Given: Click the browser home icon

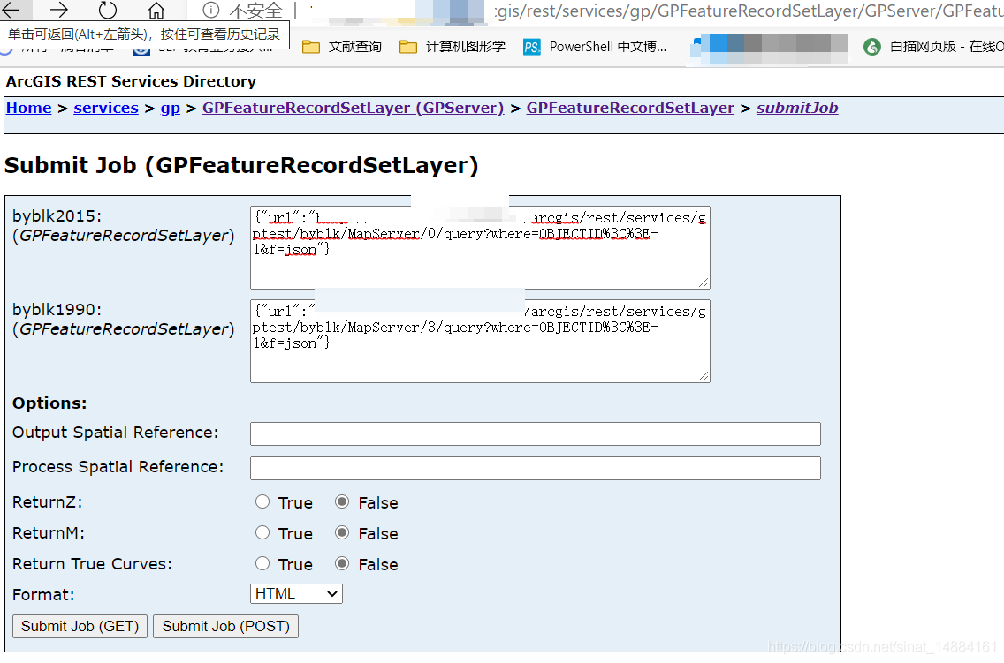Looking at the screenshot, I should coord(156,10).
